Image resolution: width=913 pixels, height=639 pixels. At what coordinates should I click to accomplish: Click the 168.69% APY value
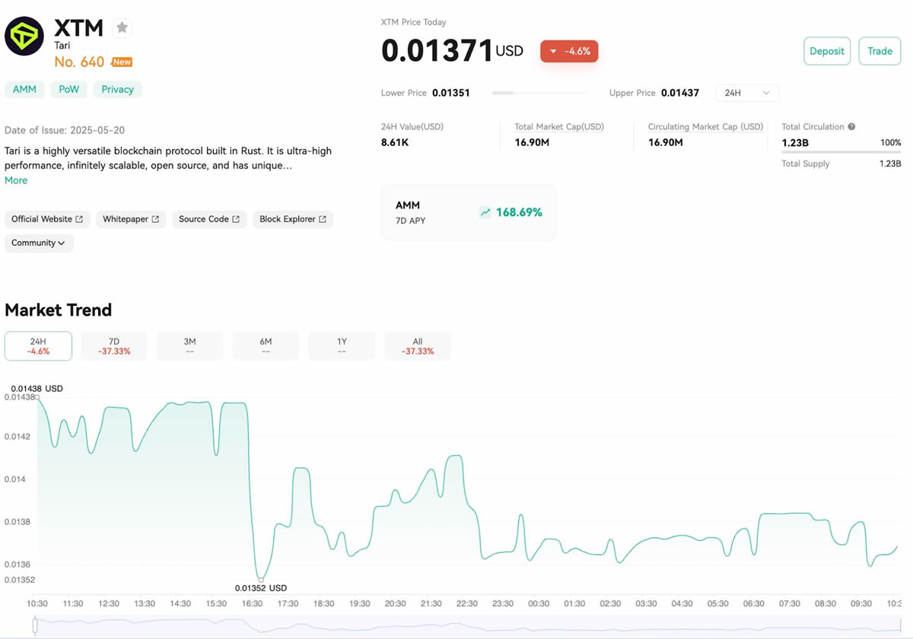point(519,212)
